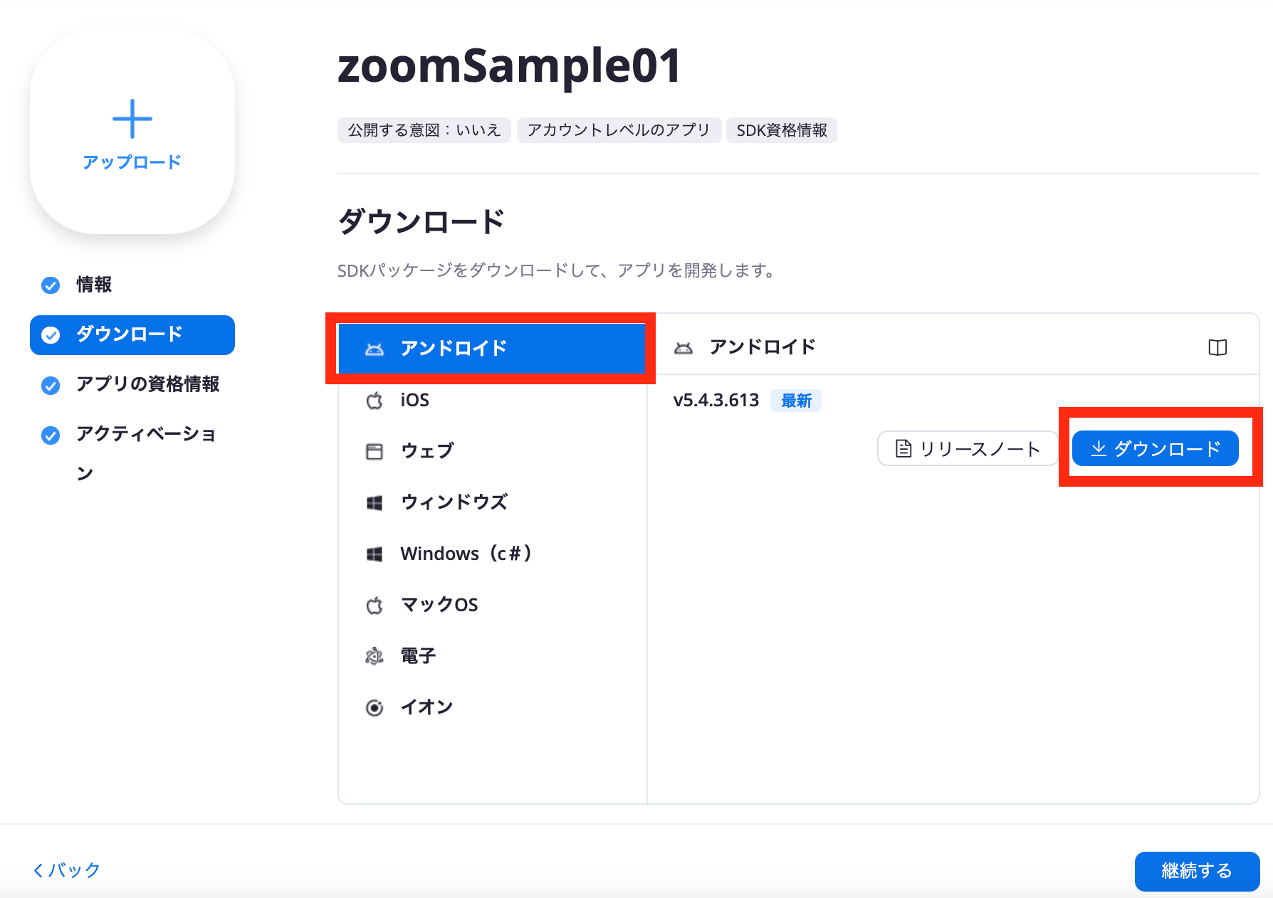Viewport: 1273px width, 898px height.
Task: Select the browser icon beside ウェブ
Action: (374, 450)
